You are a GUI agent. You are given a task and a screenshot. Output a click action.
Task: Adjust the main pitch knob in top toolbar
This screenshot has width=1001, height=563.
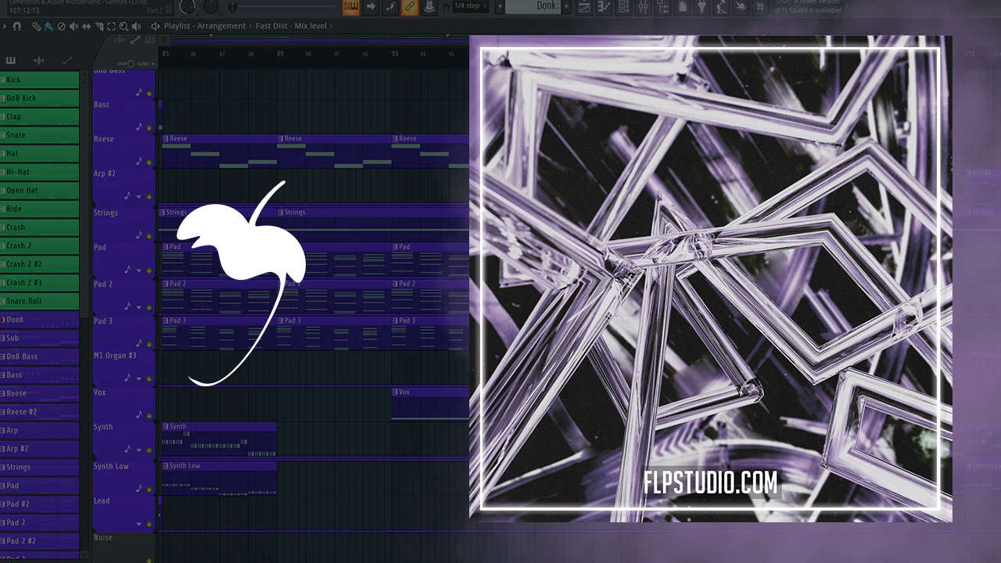[x=211, y=6]
